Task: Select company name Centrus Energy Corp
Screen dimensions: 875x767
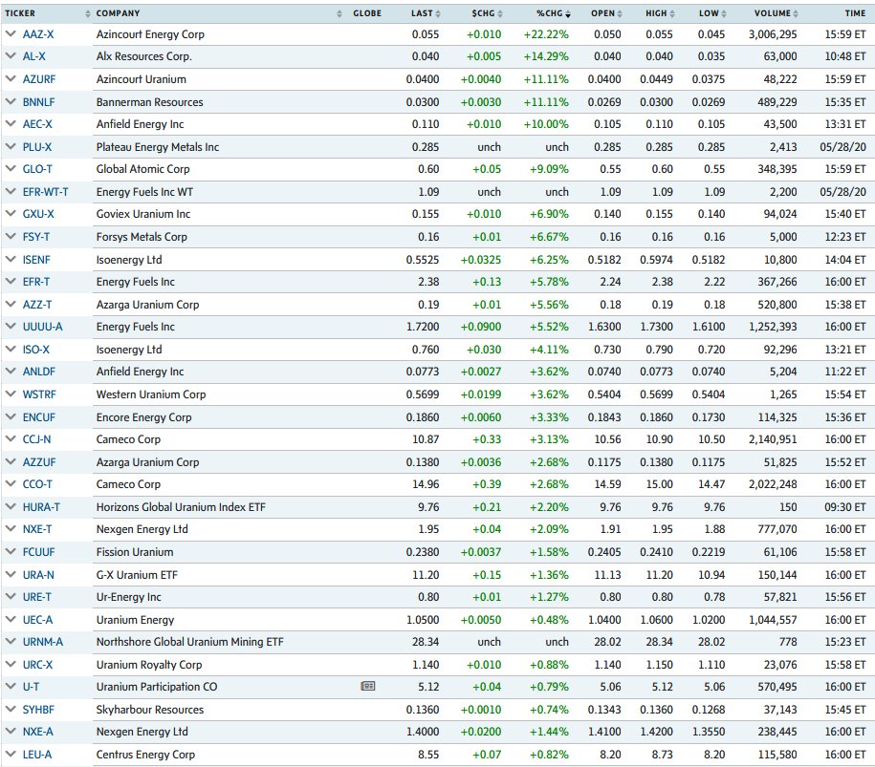Action: click(145, 755)
